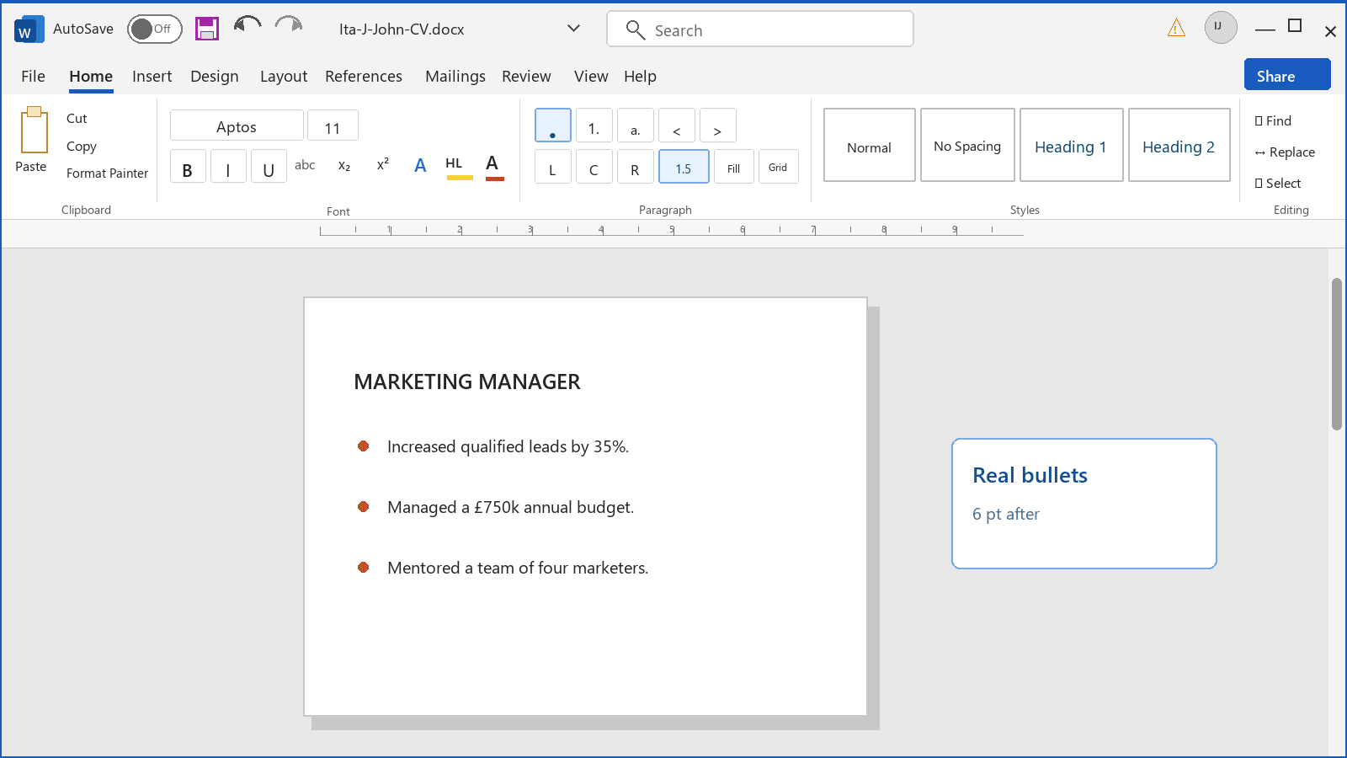Viewport: 1347px width, 758px height.
Task: Increase indent with the > button
Action: (718, 125)
